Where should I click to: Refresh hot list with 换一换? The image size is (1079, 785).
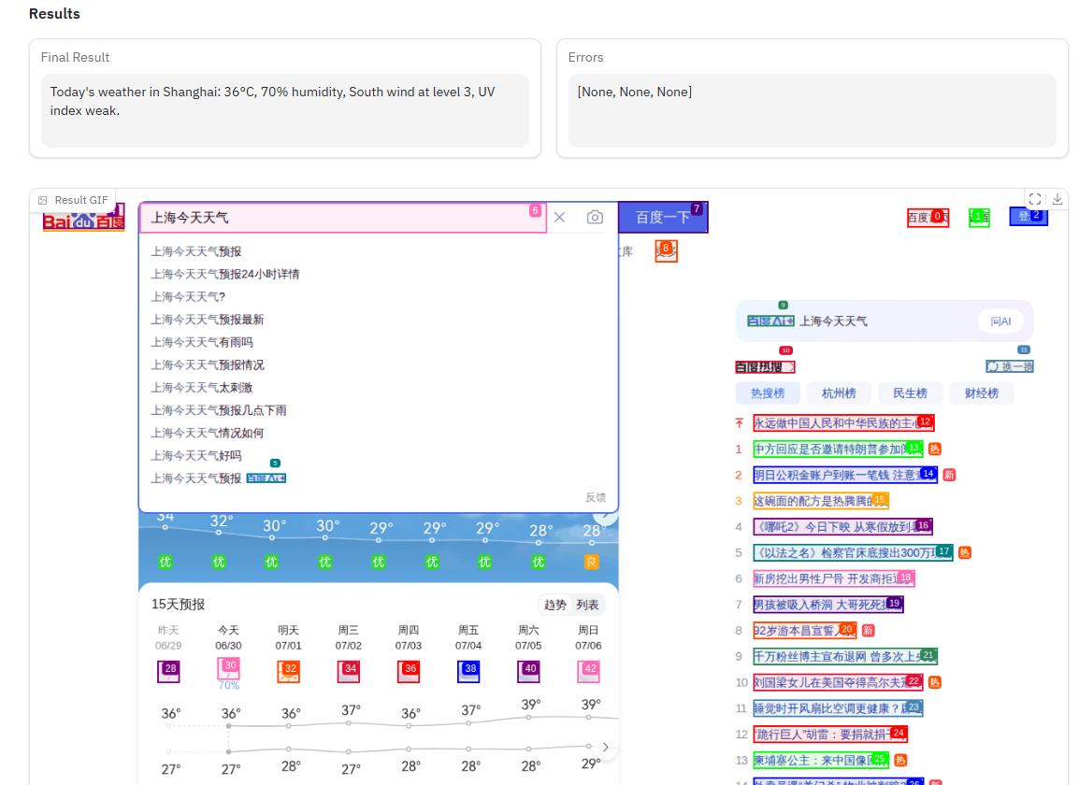(1010, 366)
